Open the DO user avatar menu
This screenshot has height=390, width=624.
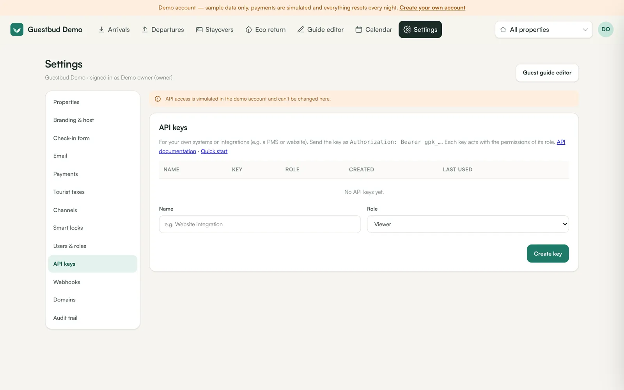pos(606,29)
